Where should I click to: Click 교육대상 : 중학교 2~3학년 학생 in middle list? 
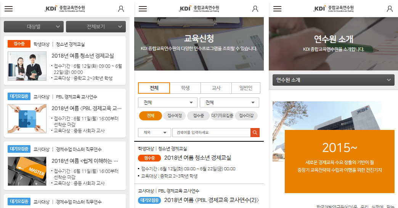pos(169,176)
